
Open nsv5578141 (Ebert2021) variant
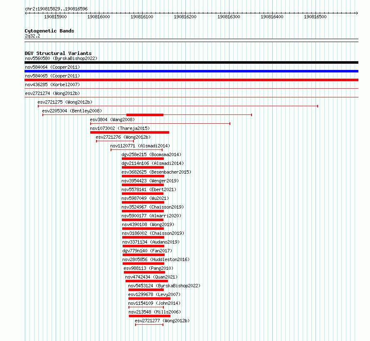point(149,189)
